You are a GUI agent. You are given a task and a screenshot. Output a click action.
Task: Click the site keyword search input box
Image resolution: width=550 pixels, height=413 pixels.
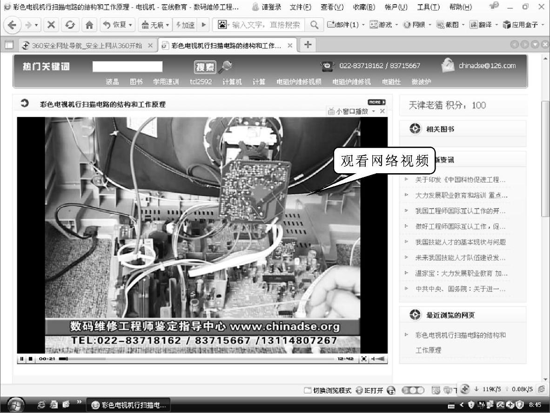point(127,66)
